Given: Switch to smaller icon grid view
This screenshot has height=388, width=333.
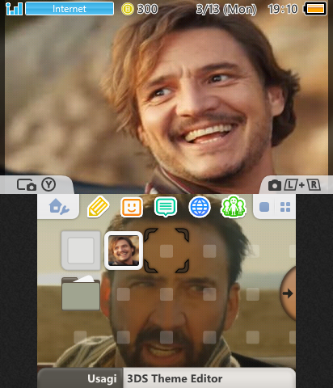Looking at the screenshot, I should 285,208.
